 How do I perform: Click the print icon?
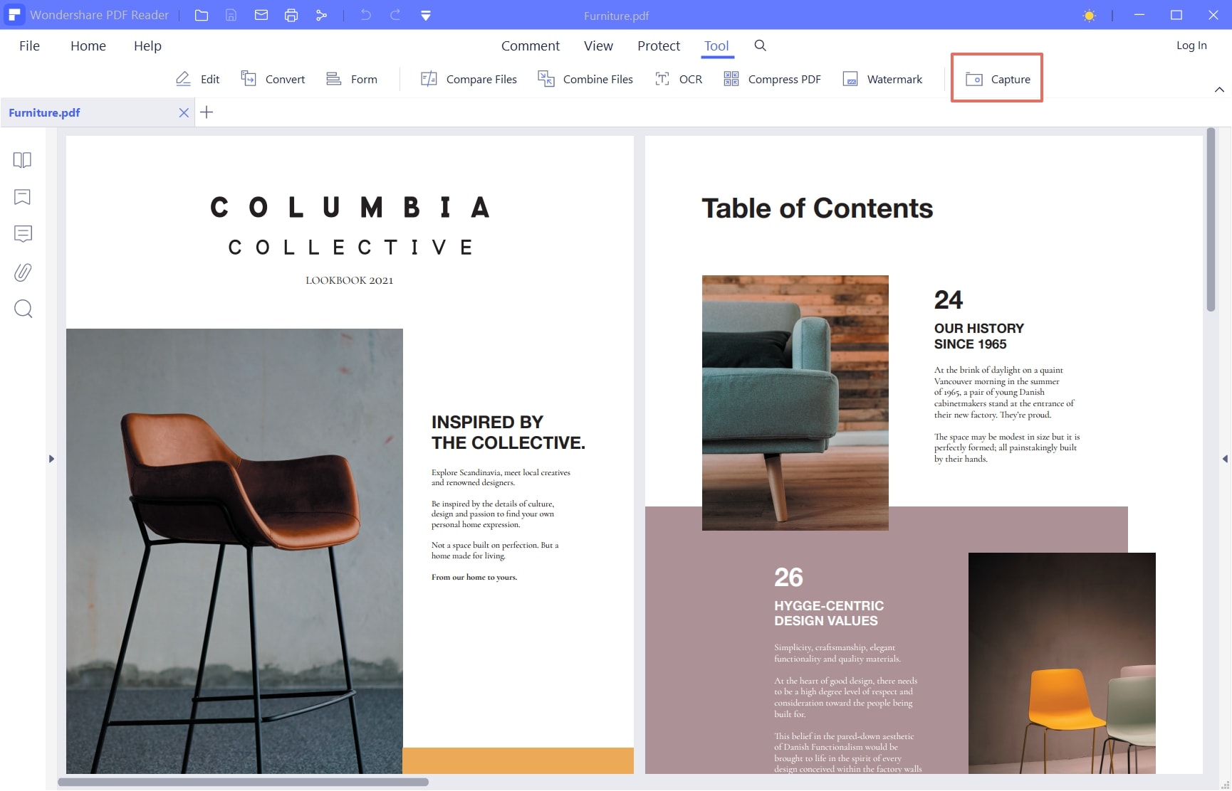coord(291,15)
